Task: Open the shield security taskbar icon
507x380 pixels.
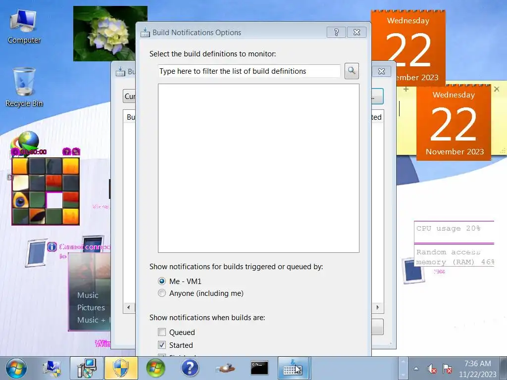Action: point(121,368)
